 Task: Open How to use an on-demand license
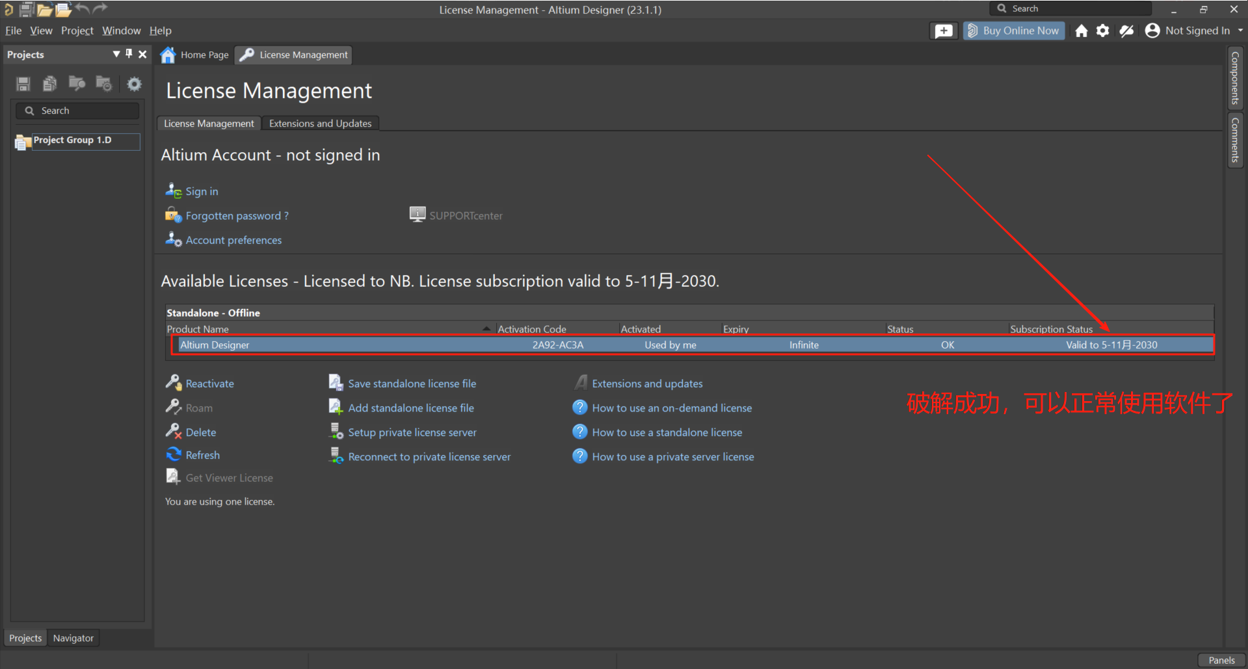[672, 408]
